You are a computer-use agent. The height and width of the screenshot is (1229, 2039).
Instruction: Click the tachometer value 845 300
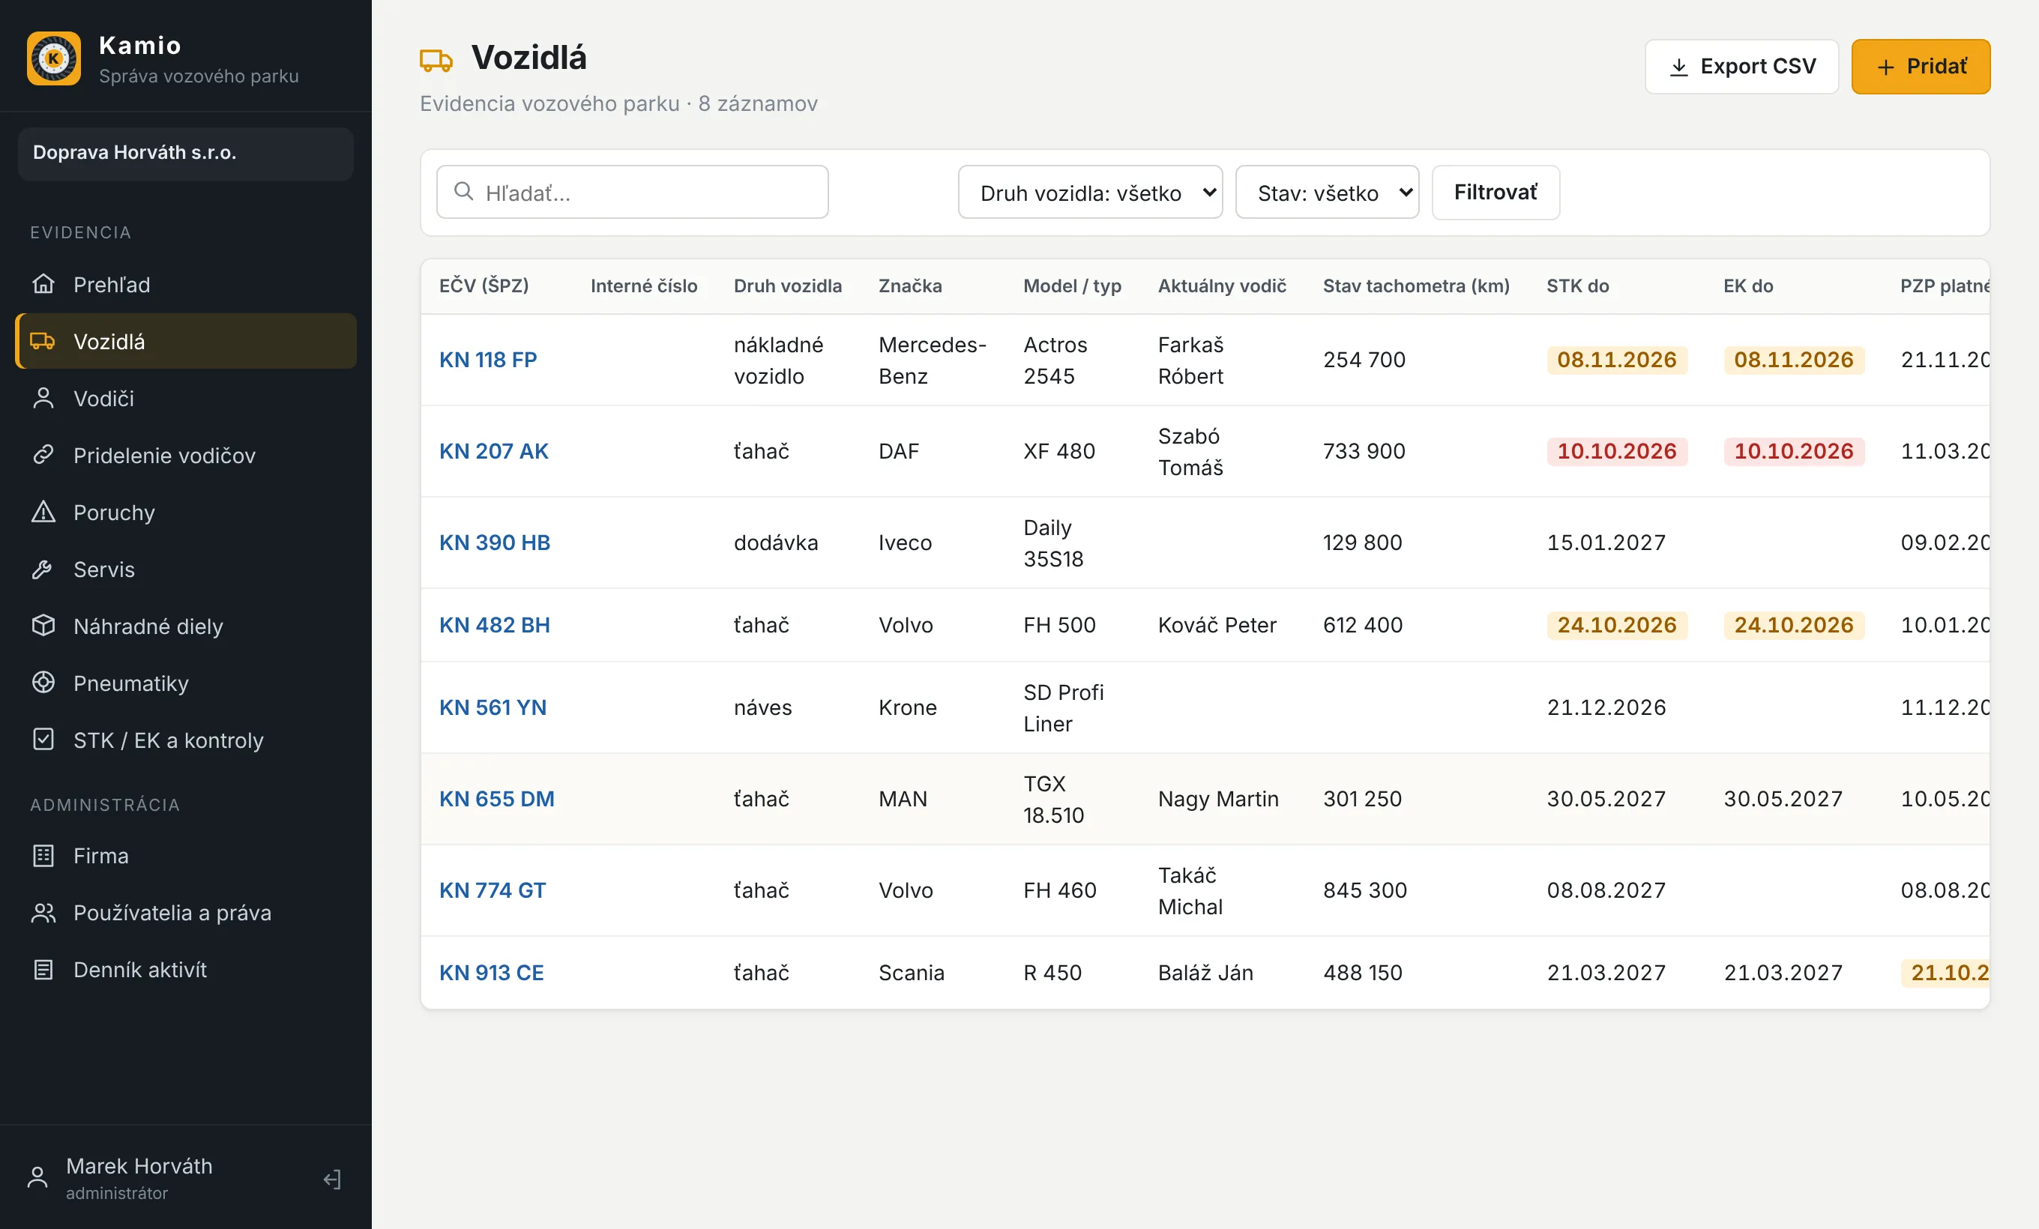tap(1364, 890)
